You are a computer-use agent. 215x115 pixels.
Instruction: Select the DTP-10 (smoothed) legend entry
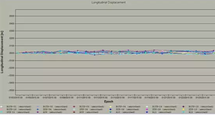(x=200, y=109)
